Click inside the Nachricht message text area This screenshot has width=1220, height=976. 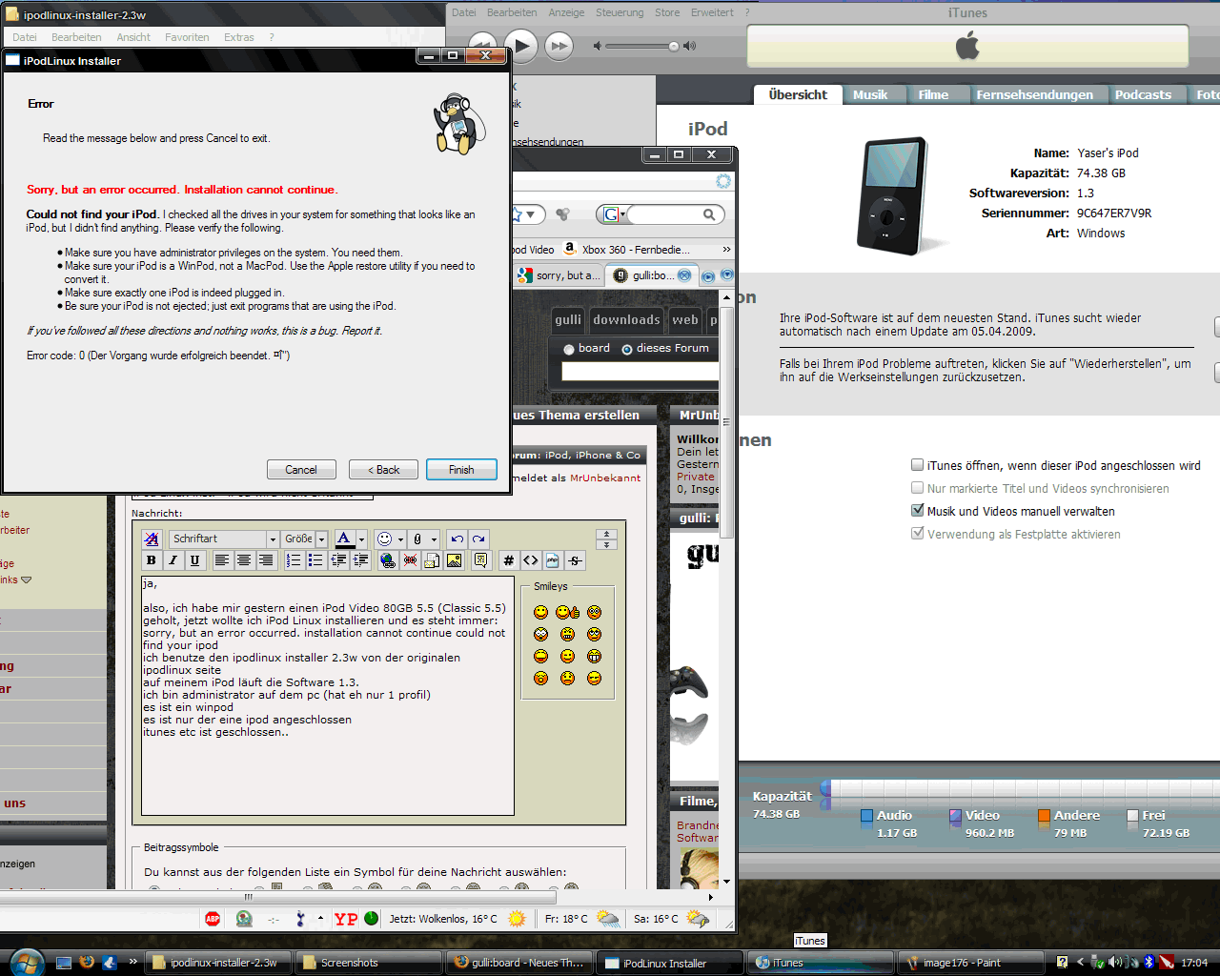tap(328, 696)
